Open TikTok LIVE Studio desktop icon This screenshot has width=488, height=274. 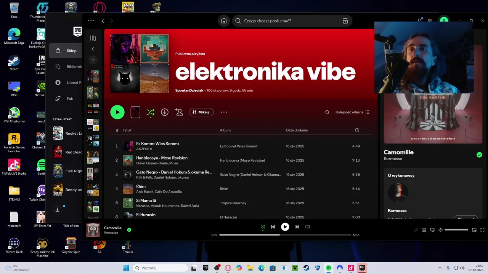(x=14, y=167)
